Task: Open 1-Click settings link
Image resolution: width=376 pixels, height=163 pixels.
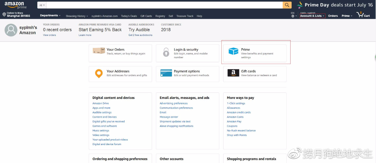Action: point(236,103)
